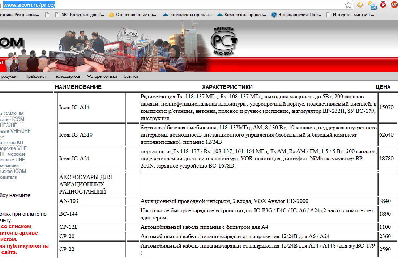Image resolution: width=398 pixels, height=258 pixels.
Task: Open the Прайс-лист menu item
Action: (36, 76)
